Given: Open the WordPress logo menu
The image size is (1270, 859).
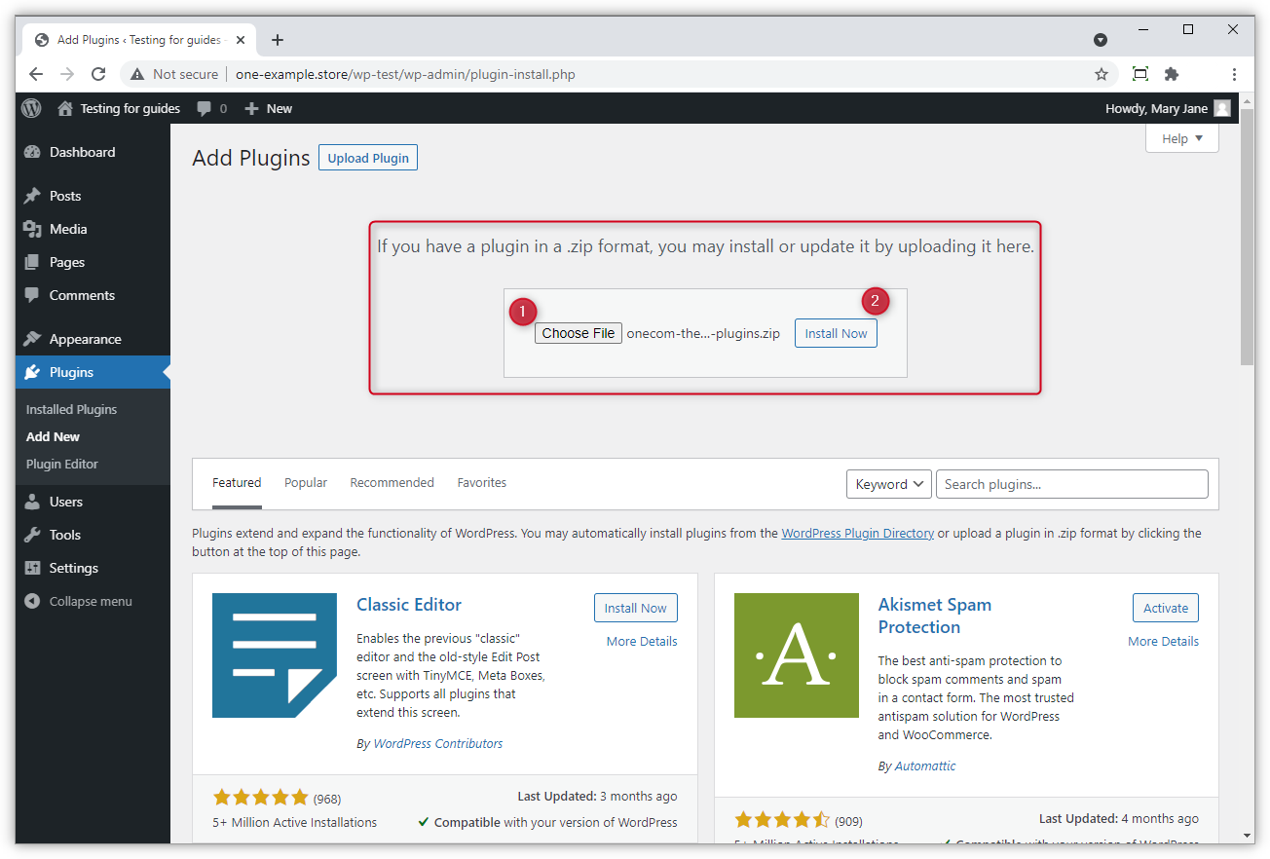Looking at the screenshot, I should 30,108.
